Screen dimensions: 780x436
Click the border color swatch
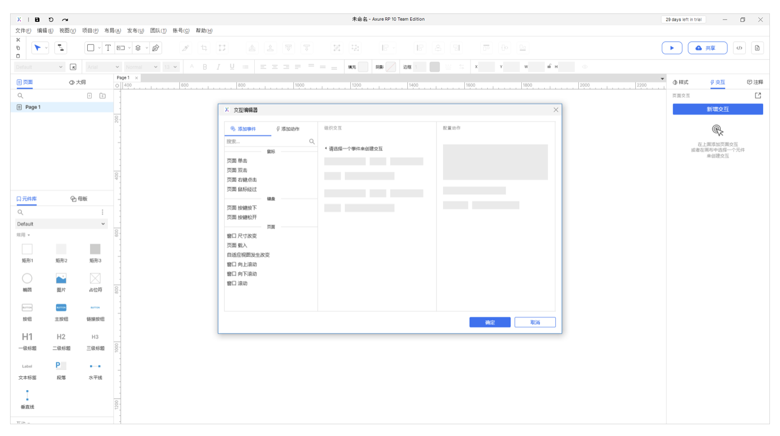coord(435,67)
